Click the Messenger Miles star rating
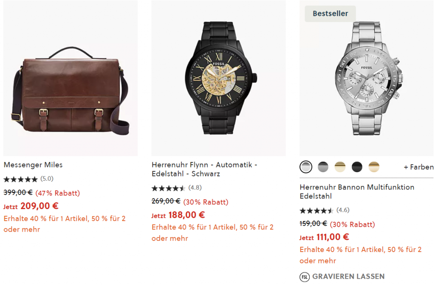Viewport: 435px width, 286px height. pyautogui.click(x=20, y=179)
